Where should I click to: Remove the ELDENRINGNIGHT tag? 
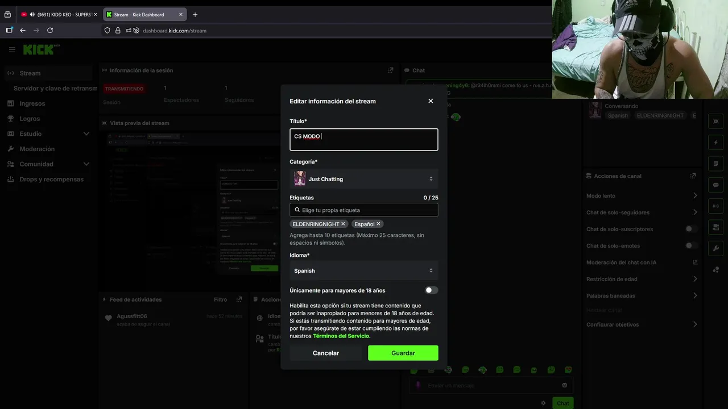343,224
